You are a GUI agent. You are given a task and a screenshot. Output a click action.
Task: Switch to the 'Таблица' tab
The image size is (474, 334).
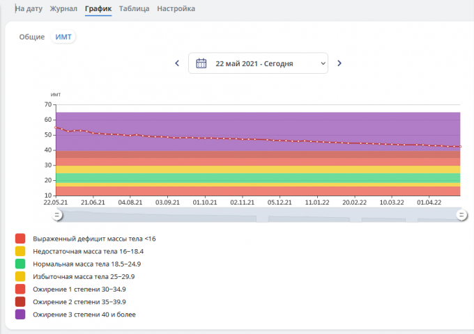pos(134,9)
